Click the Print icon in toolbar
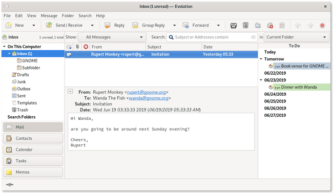This screenshot has height=193, width=333. click(x=234, y=26)
